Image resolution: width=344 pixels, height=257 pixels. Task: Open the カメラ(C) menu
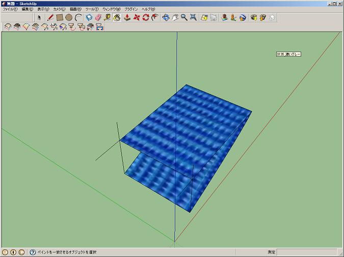coord(60,9)
